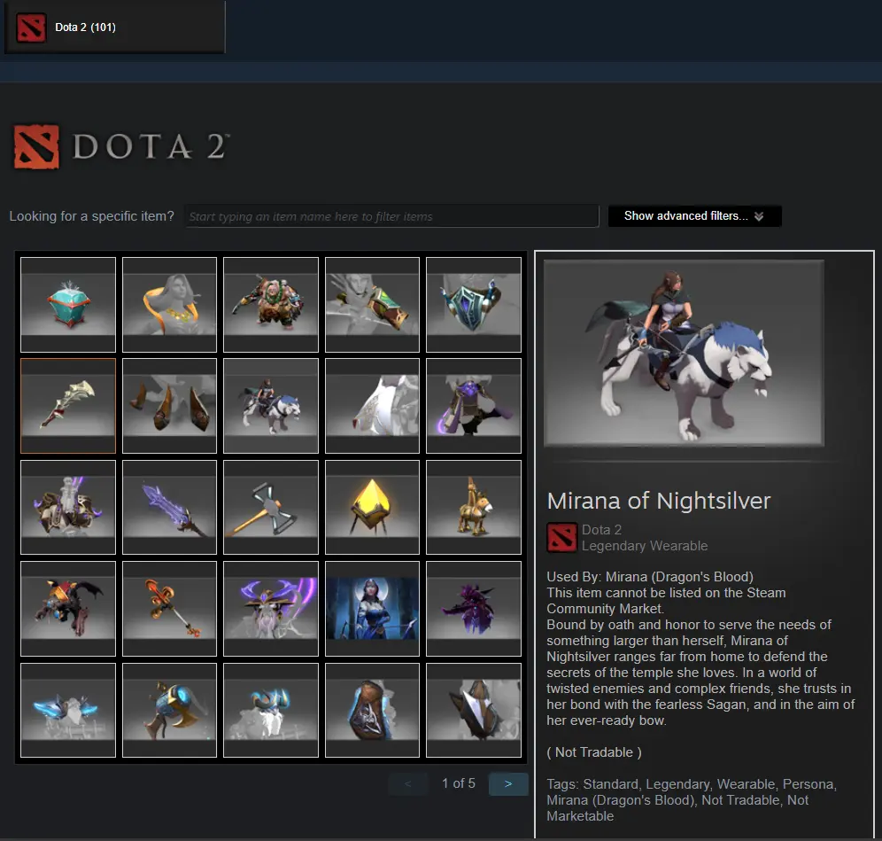The width and height of the screenshot is (882, 841).
Task: Select the blue and gold axe weapon
Action: pos(169,710)
